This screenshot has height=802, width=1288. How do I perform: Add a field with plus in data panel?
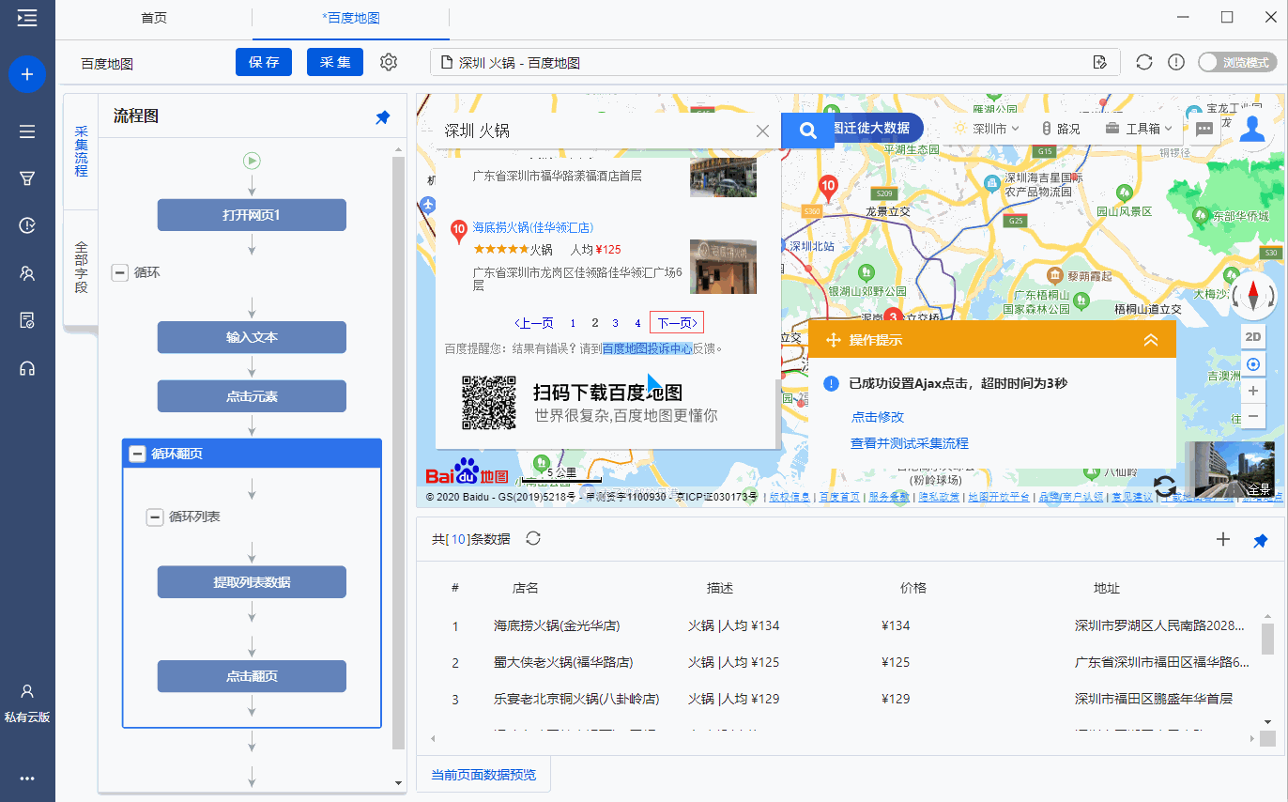(x=1222, y=539)
